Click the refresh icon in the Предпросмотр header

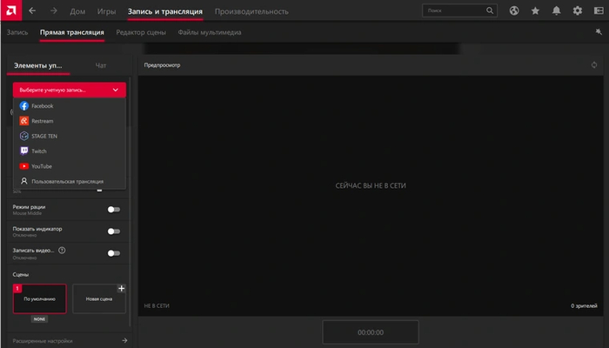(594, 64)
